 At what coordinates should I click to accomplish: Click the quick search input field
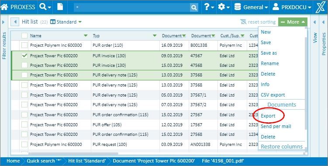click(132, 7)
